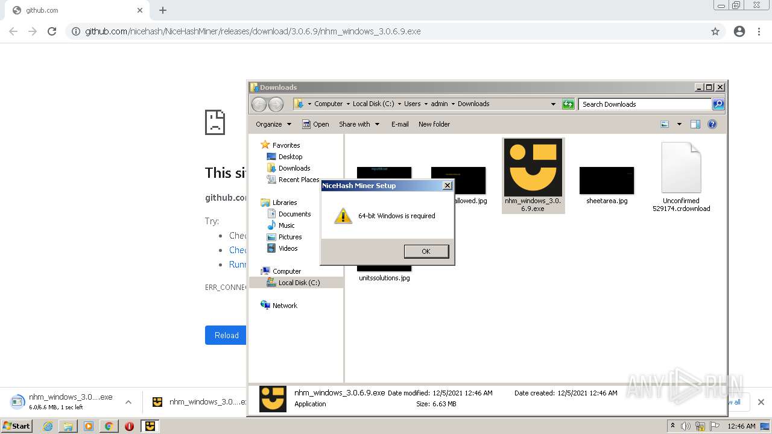Select Local Disk (C:) in sidebar
The width and height of the screenshot is (772, 434).
[x=299, y=283]
